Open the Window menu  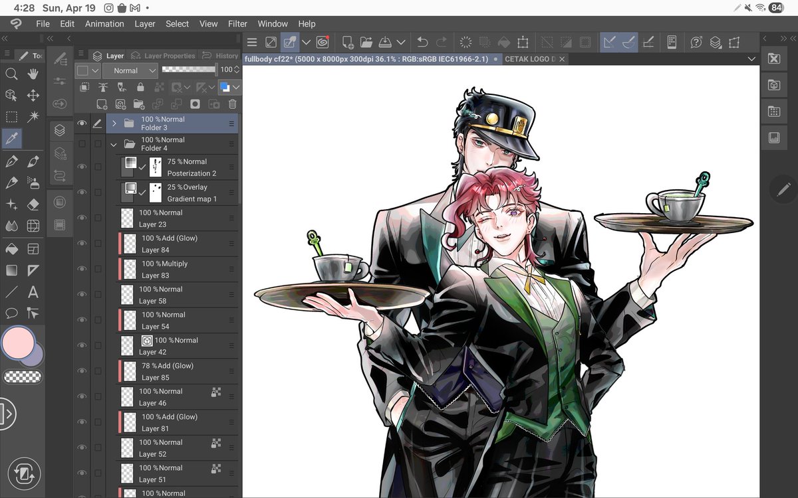(x=273, y=23)
